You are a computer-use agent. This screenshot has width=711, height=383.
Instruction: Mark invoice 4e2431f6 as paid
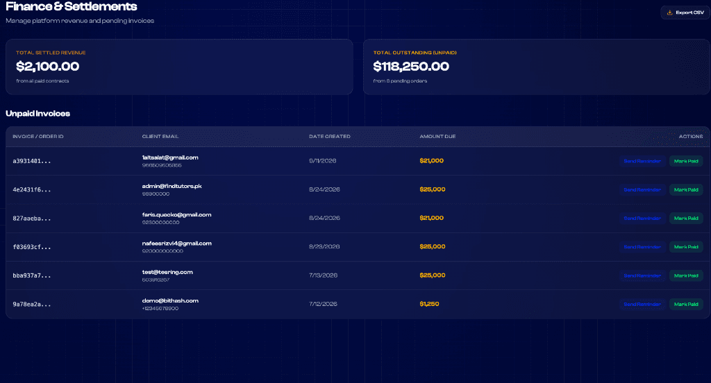click(x=686, y=189)
